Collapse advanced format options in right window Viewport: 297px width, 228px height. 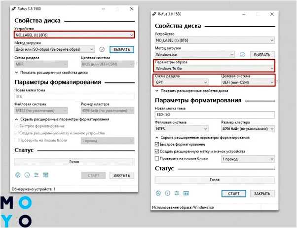pyautogui.click(x=202, y=137)
